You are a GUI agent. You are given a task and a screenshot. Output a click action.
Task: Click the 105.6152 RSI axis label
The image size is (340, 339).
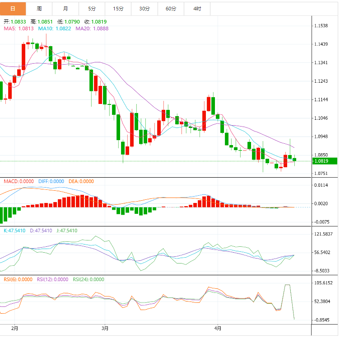tap(323, 283)
